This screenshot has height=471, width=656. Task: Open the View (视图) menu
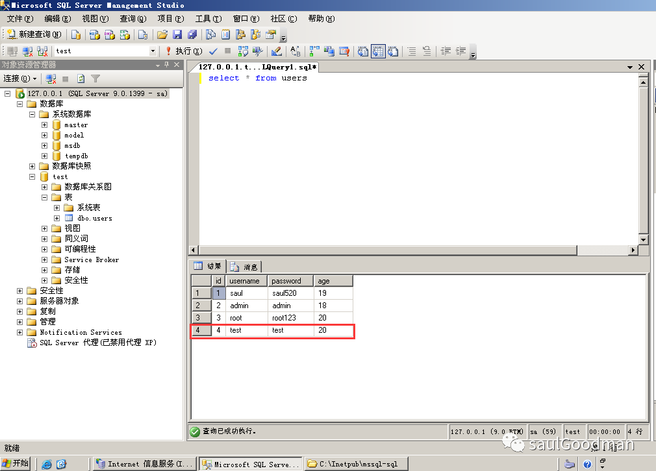point(95,19)
